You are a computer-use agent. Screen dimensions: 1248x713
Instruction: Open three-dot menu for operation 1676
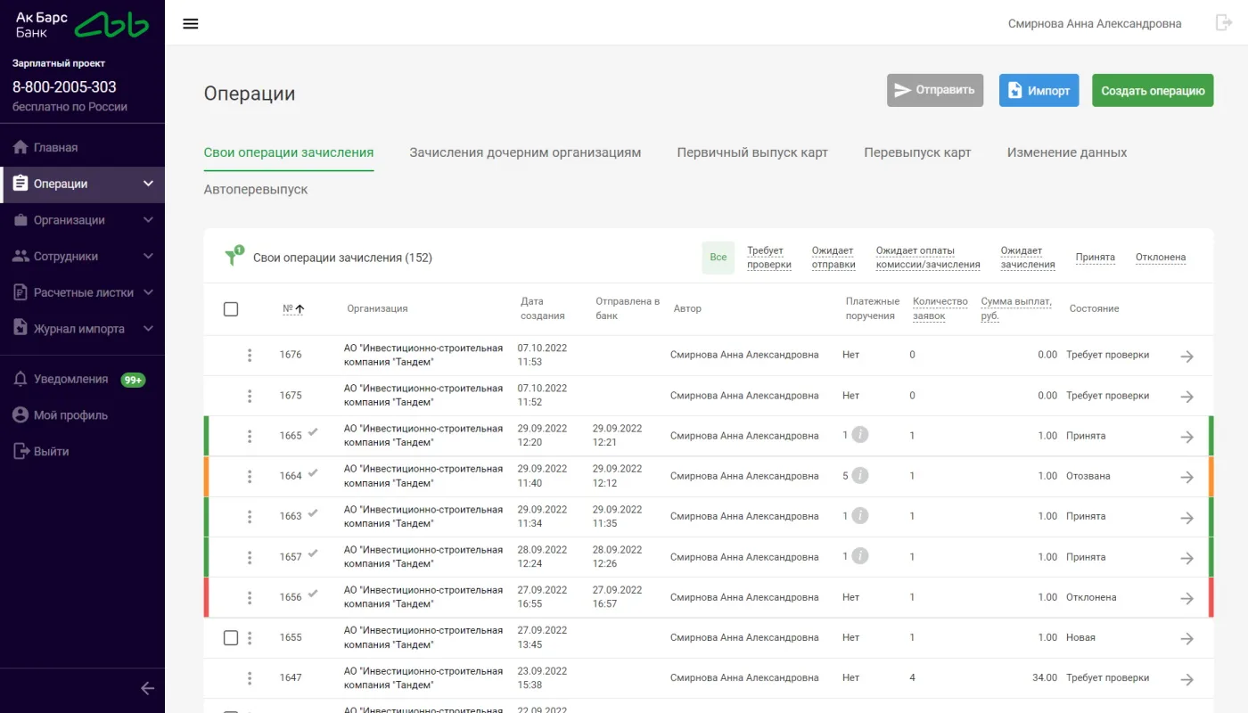click(250, 355)
